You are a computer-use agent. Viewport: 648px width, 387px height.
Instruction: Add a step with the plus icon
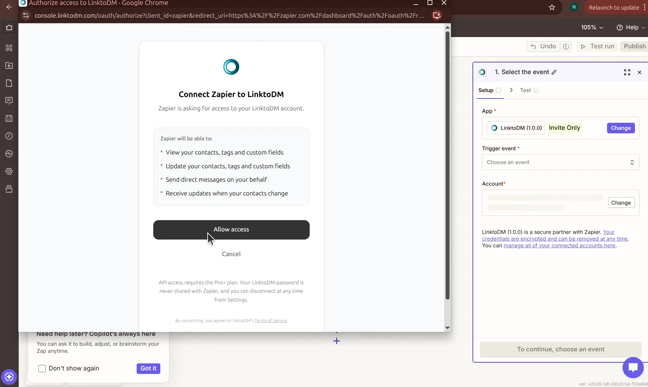point(337,341)
